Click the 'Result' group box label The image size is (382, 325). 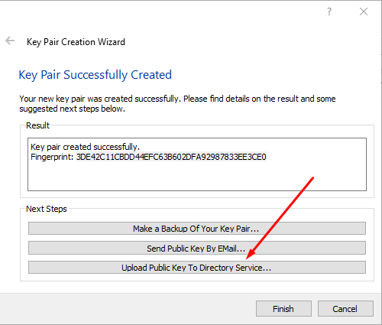click(x=37, y=125)
